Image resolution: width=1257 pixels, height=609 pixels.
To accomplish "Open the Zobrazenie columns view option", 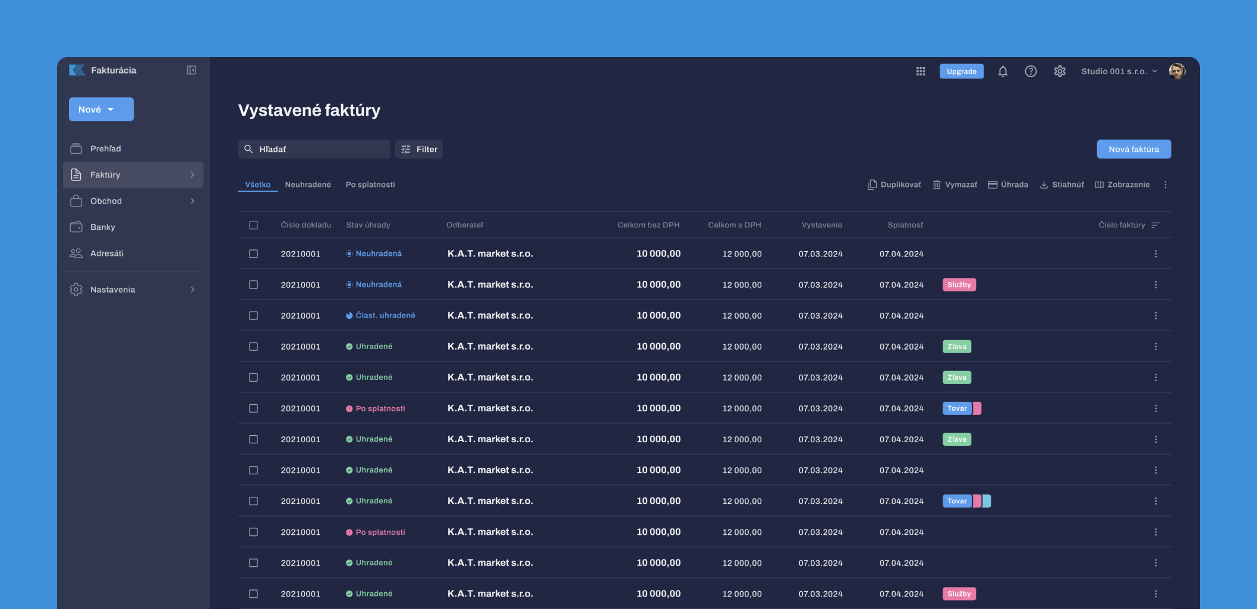I will pos(1122,185).
